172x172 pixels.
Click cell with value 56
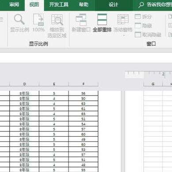pyautogui.click(x=84, y=93)
